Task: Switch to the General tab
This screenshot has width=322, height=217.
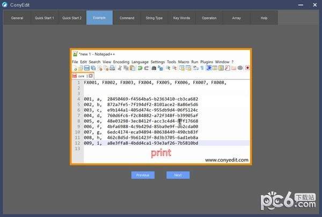Action: 17,18
